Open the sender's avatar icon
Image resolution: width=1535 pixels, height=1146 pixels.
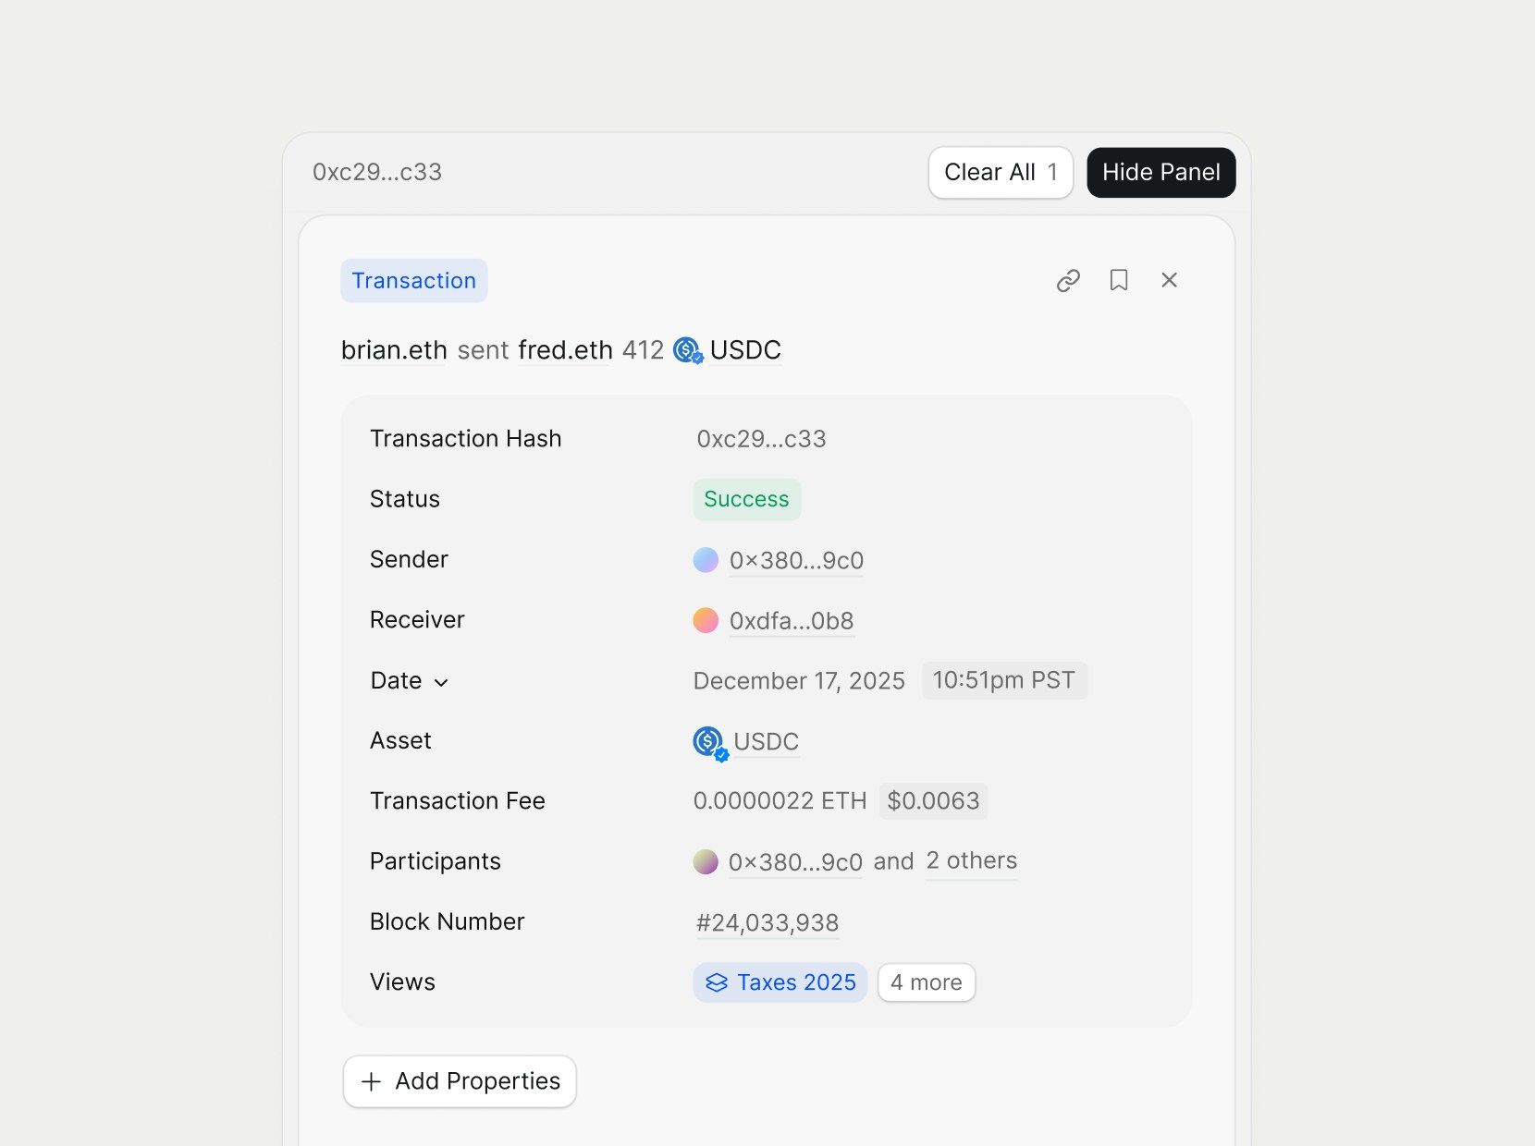(706, 559)
